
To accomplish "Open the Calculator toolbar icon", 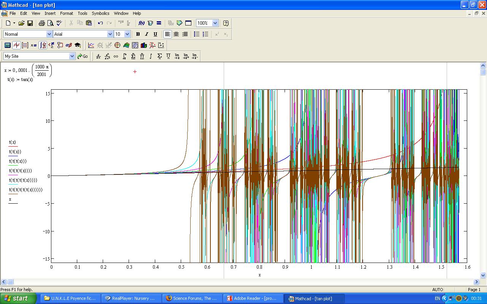I will [x=7, y=45].
